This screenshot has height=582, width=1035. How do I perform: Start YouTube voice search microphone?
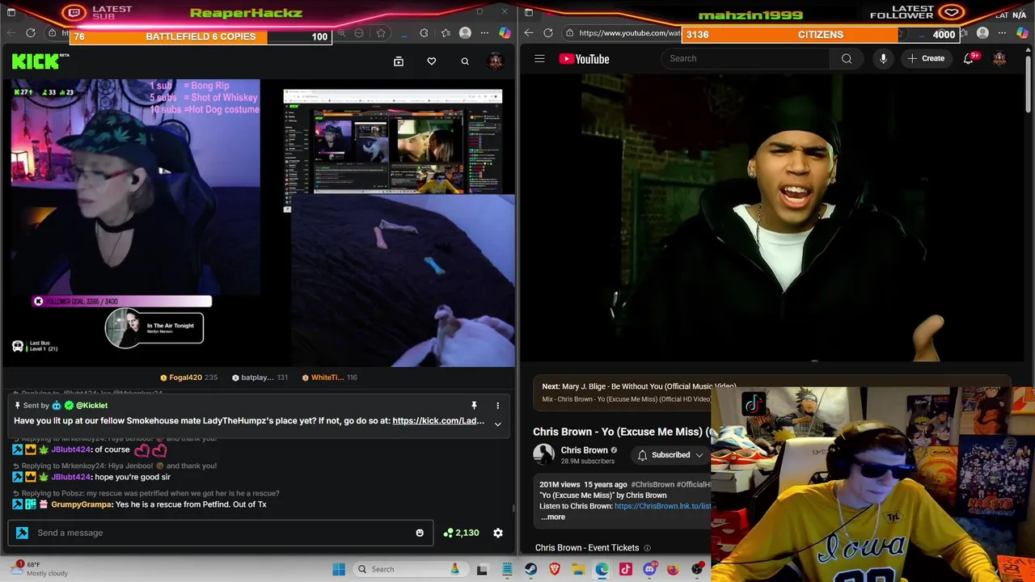tap(883, 58)
